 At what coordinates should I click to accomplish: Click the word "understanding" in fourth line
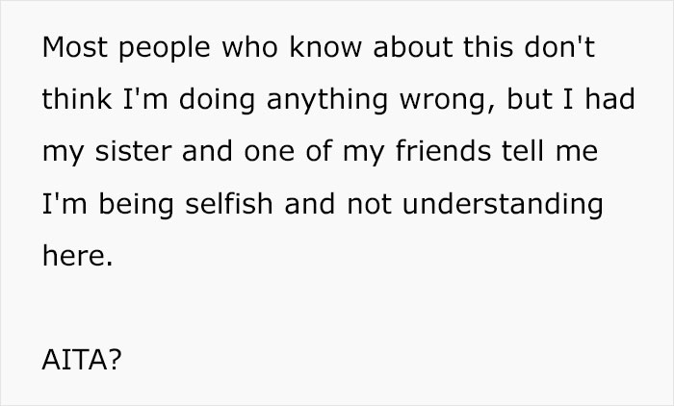pyautogui.click(x=503, y=205)
